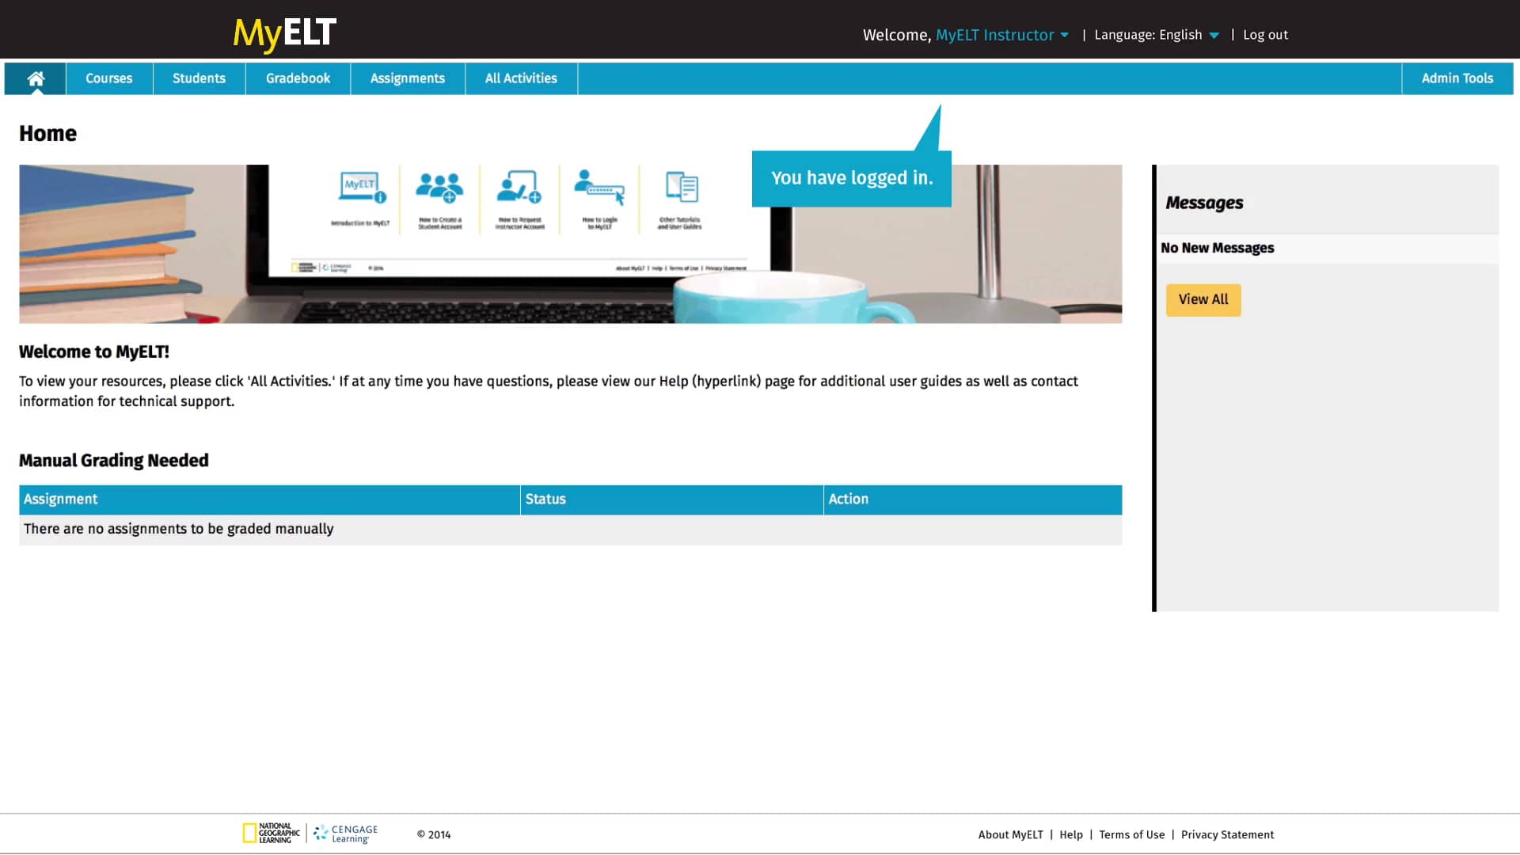
Task: Go to the All Activities tab
Action: pyautogui.click(x=520, y=78)
